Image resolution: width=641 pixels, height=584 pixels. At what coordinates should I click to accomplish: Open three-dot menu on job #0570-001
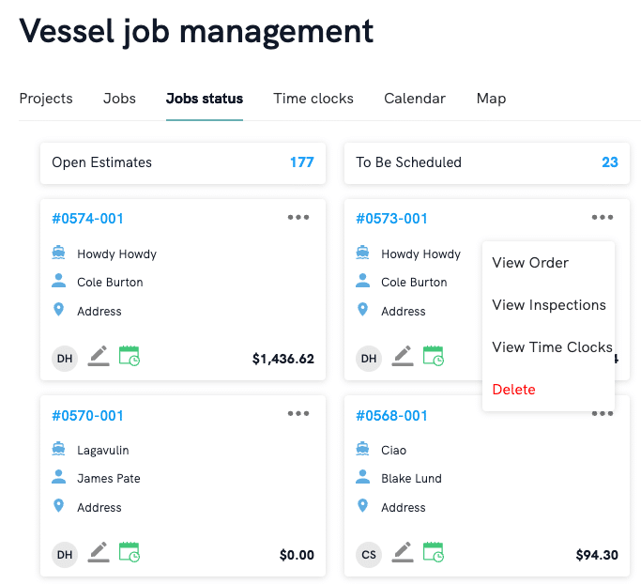click(x=298, y=413)
